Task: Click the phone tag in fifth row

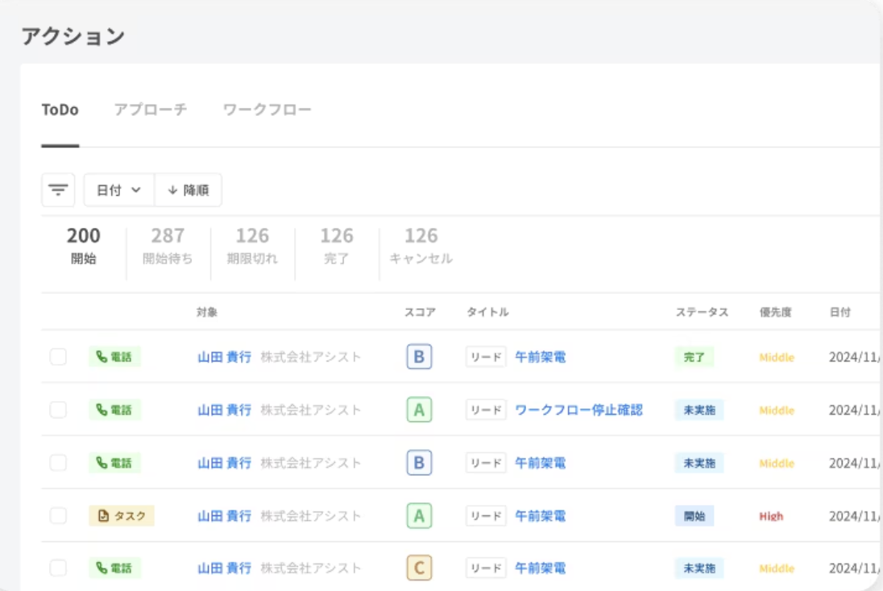Action: [114, 568]
